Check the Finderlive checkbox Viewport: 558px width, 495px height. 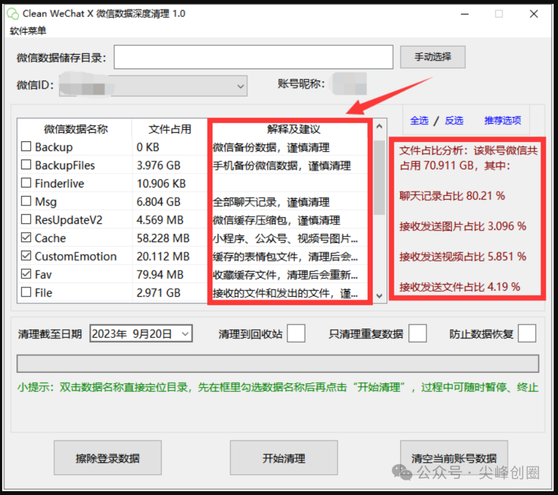(26, 183)
